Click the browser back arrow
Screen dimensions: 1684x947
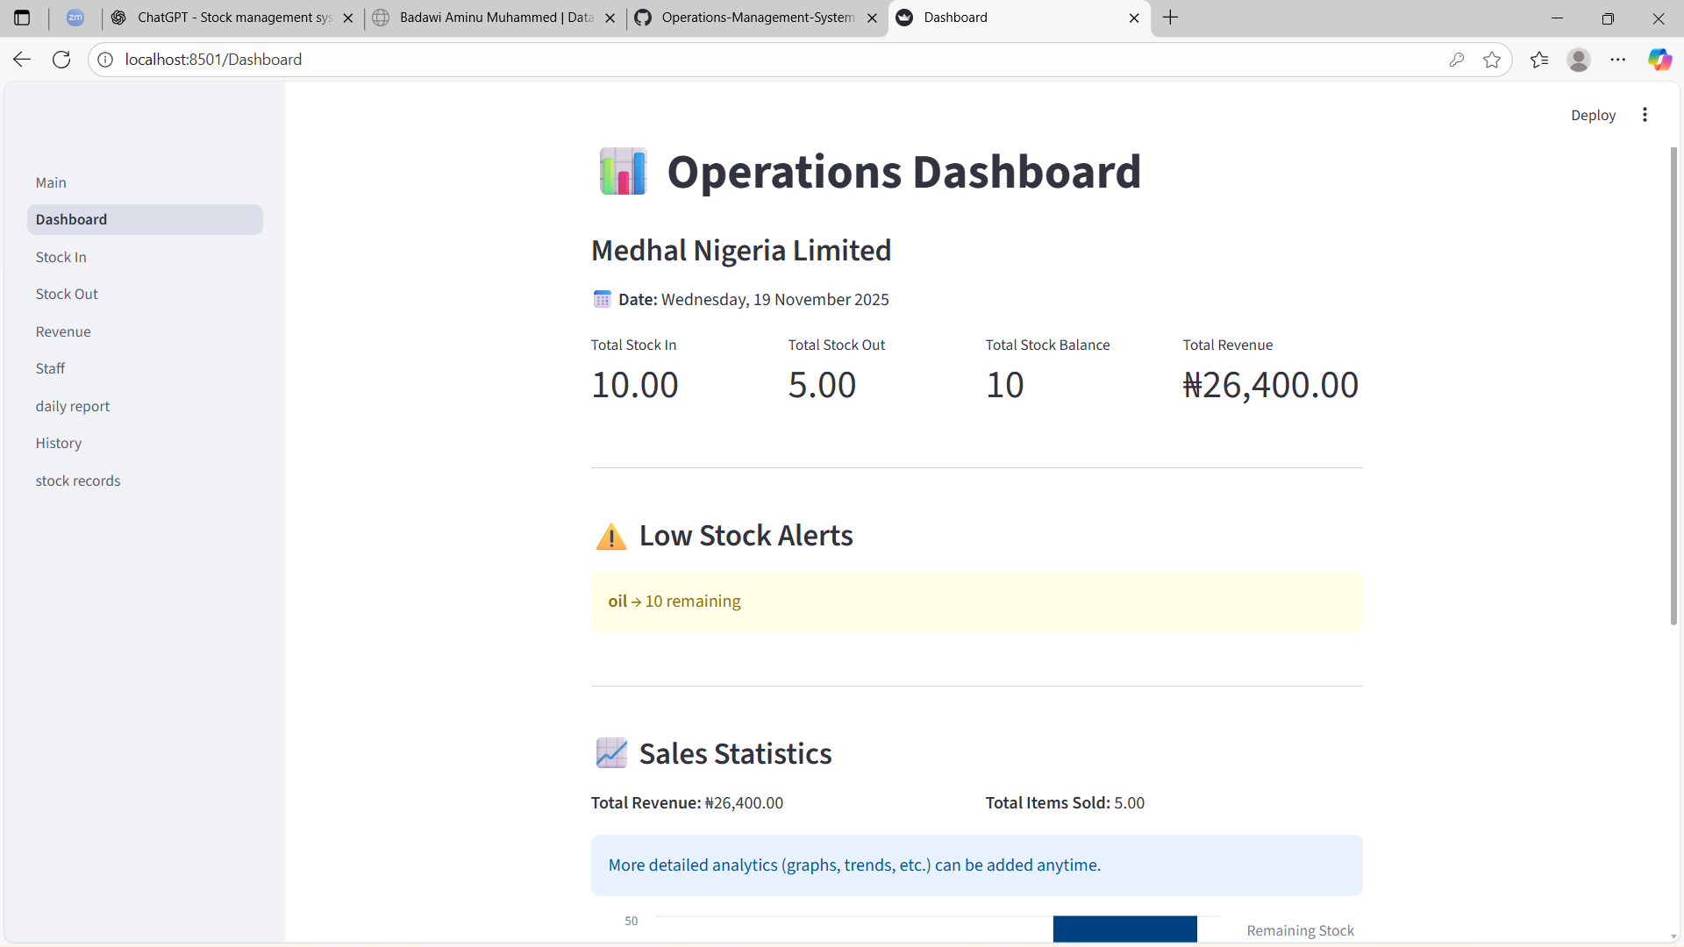click(x=22, y=60)
